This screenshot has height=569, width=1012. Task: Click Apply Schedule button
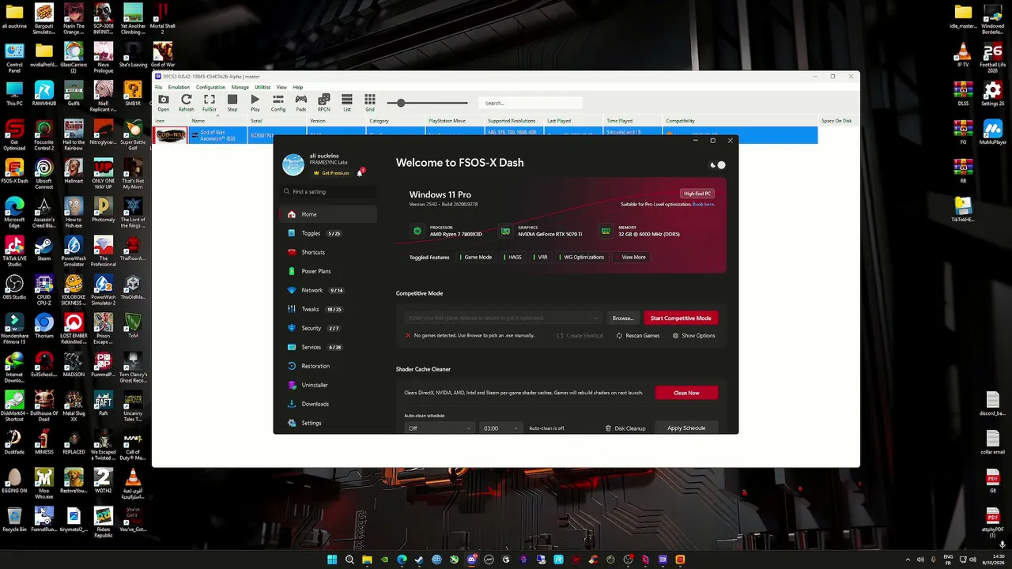[686, 428]
